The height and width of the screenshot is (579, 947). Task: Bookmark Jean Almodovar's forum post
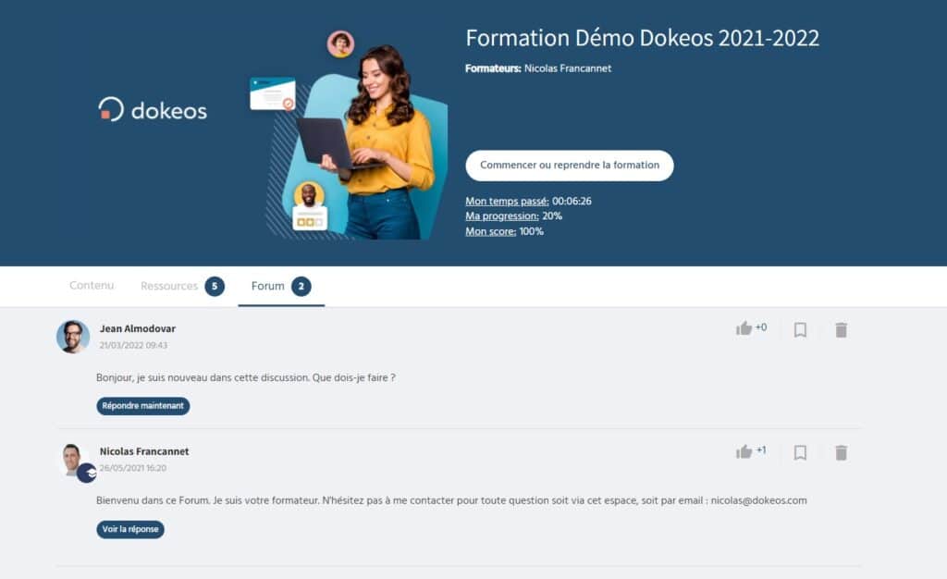click(800, 329)
